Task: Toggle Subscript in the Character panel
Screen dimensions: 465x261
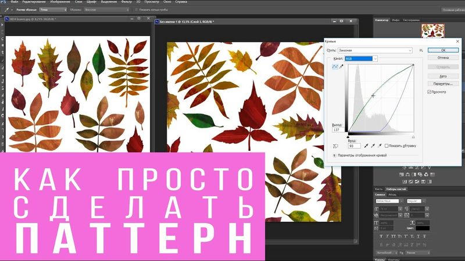Action: click(412, 236)
